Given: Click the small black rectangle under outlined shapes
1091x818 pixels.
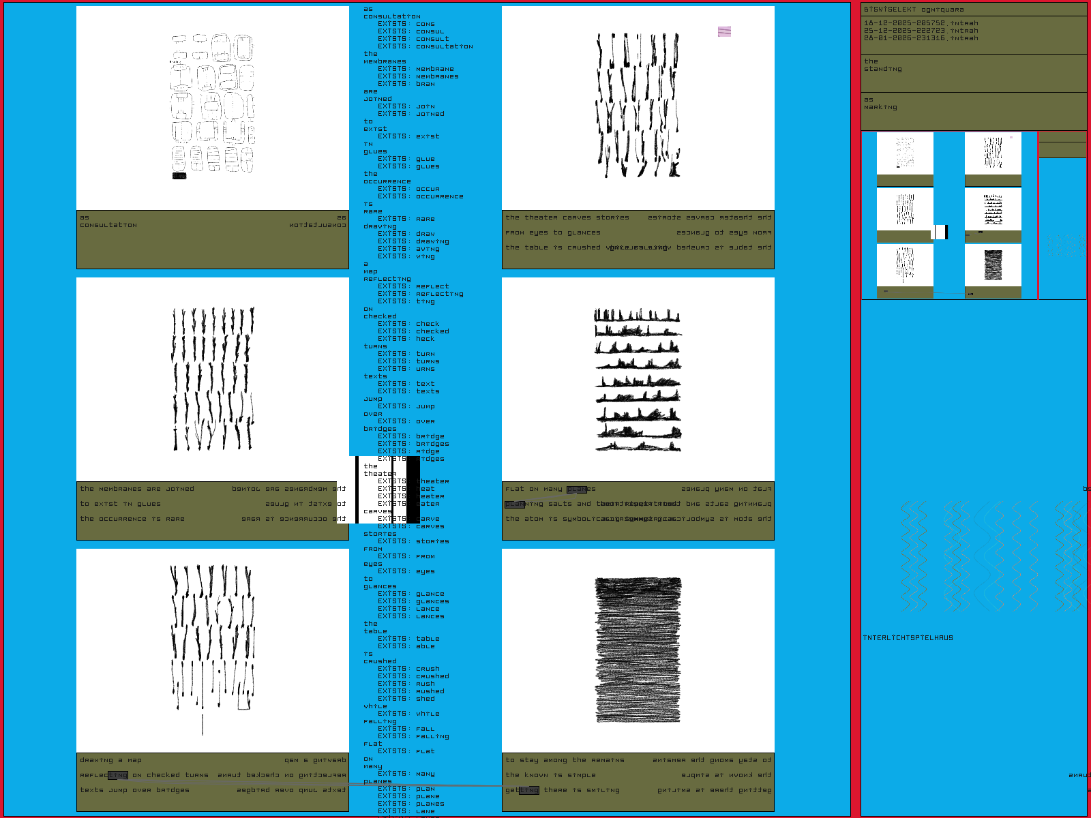Looking at the screenshot, I should [x=179, y=176].
